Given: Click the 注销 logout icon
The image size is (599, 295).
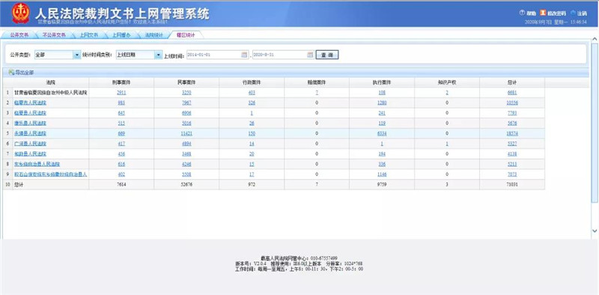Looking at the screenshot, I should click(x=573, y=13).
